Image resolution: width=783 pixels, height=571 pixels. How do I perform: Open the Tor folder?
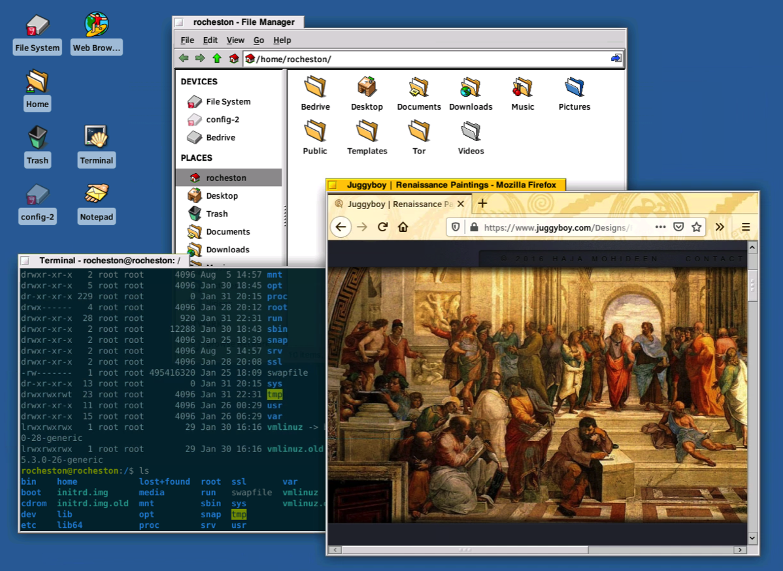tap(419, 133)
